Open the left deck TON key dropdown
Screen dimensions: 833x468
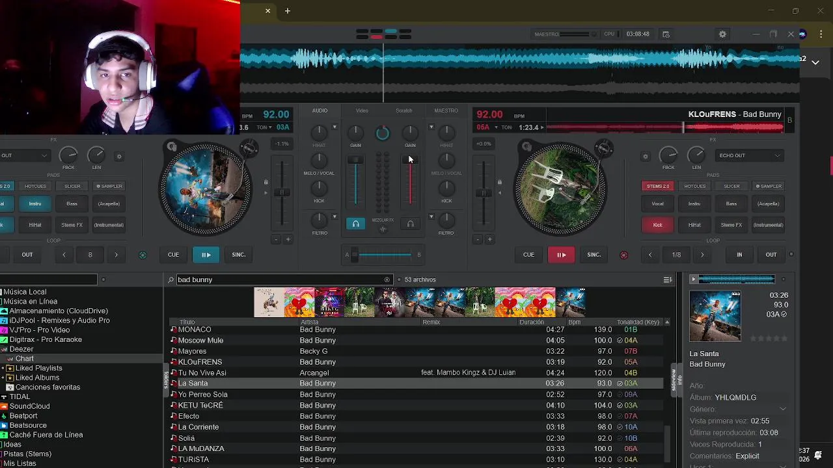point(269,127)
